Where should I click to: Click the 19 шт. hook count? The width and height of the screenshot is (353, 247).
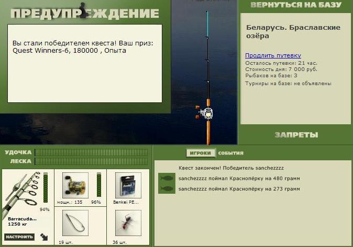point(65,242)
